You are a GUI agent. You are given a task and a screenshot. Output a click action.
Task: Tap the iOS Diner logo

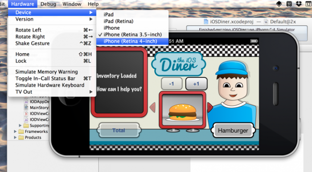coord(179,64)
